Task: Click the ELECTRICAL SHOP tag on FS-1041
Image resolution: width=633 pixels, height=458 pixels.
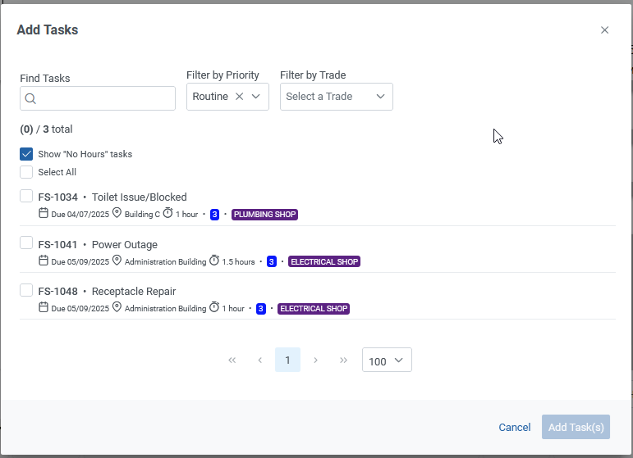Action: click(x=324, y=262)
